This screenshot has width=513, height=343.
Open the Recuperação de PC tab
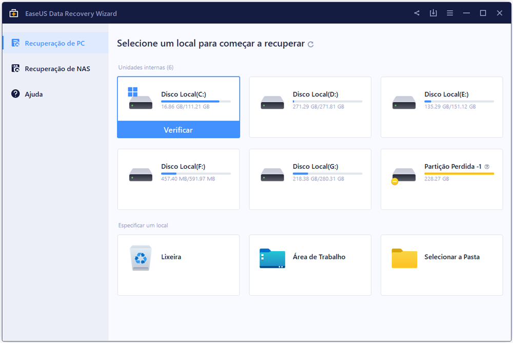pos(55,43)
